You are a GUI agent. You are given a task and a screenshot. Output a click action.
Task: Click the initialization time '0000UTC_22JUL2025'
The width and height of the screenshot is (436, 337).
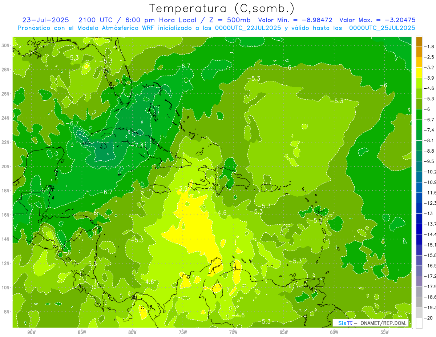pyautogui.click(x=248, y=28)
